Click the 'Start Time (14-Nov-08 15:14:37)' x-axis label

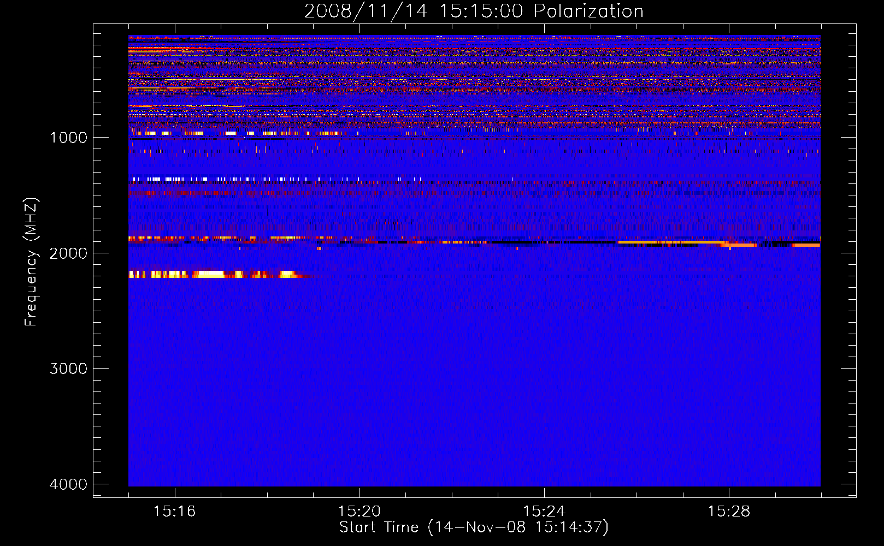point(474,527)
